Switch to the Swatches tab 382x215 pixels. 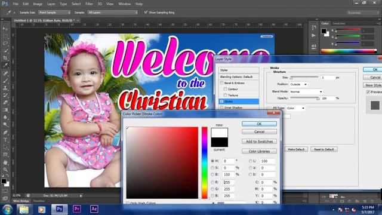pos(339,23)
